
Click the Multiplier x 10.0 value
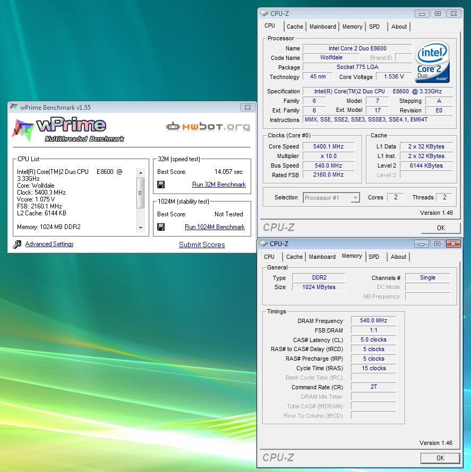point(329,156)
